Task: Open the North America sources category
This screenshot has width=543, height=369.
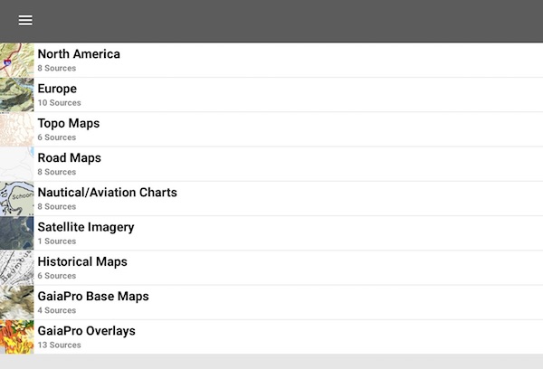Action: coord(79,54)
